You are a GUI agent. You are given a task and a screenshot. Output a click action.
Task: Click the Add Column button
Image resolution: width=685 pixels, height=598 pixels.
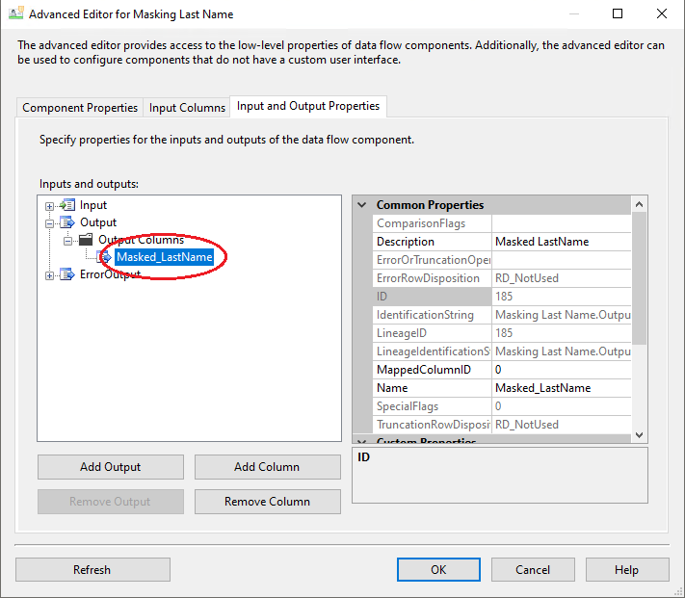coord(267,467)
